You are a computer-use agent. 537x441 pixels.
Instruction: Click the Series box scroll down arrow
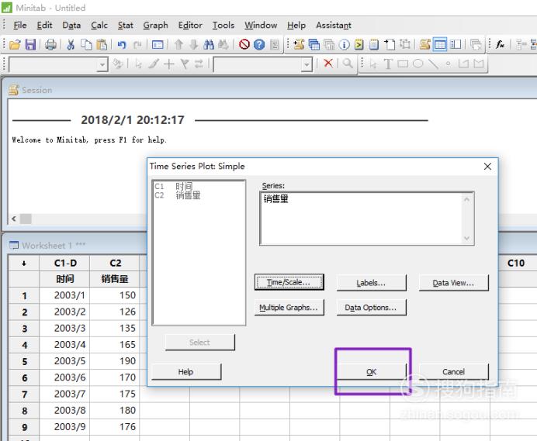coord(466,238)
